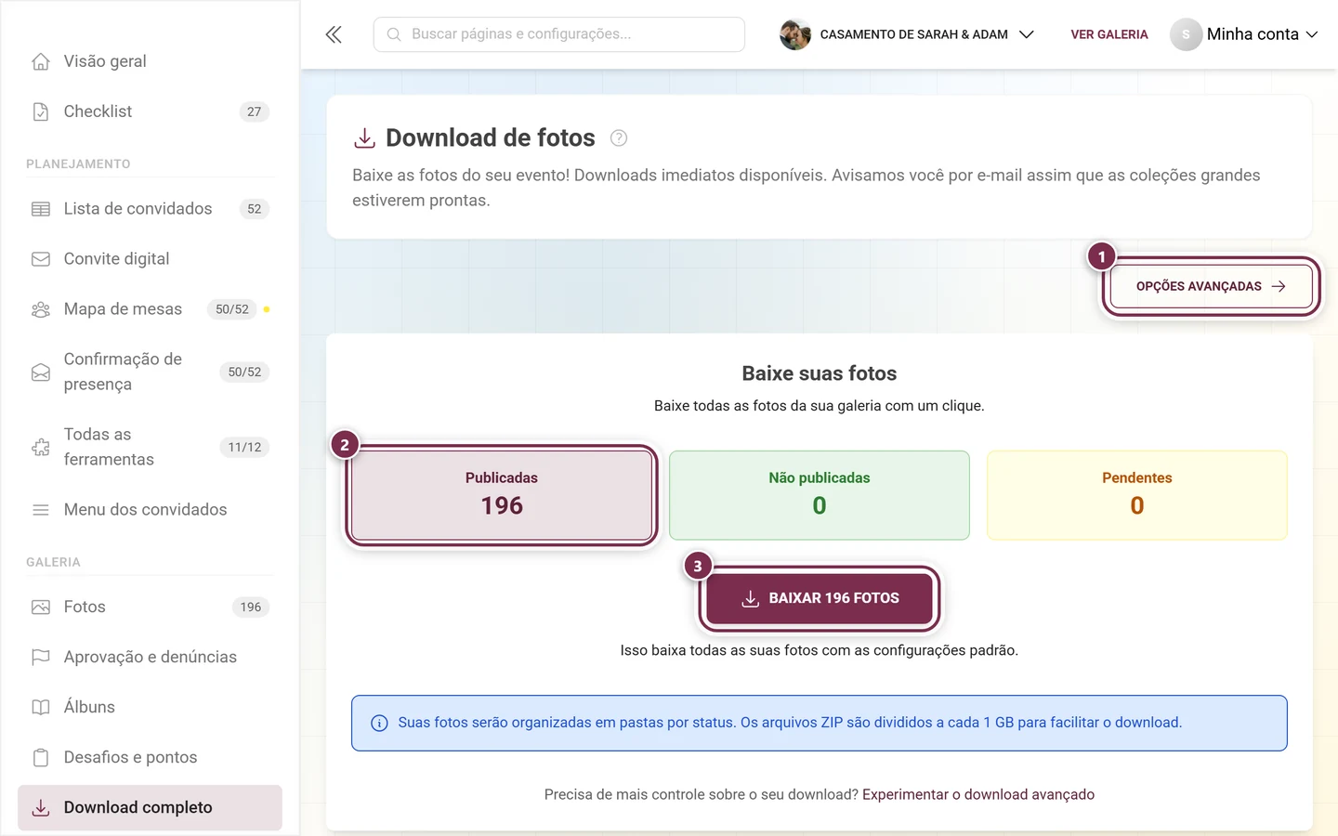Click the Visão geral home icon
The image size is (1338, 836).
pos(41,61)
